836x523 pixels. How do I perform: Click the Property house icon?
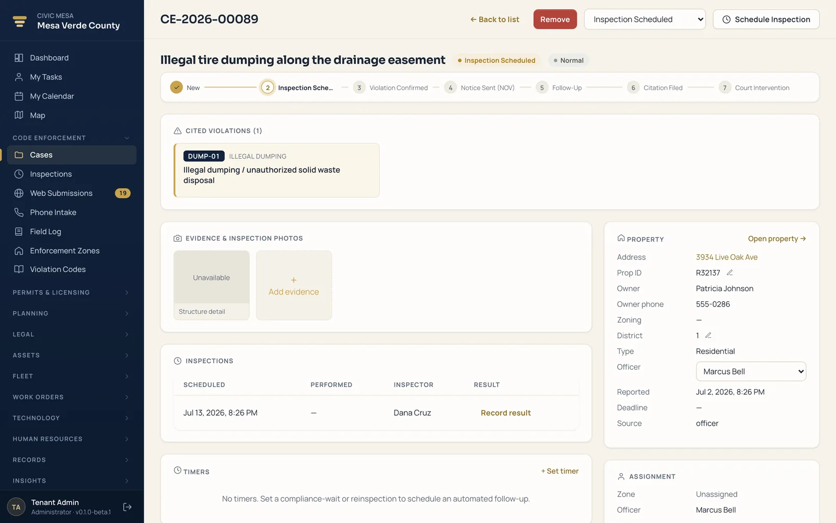[621, 238]
